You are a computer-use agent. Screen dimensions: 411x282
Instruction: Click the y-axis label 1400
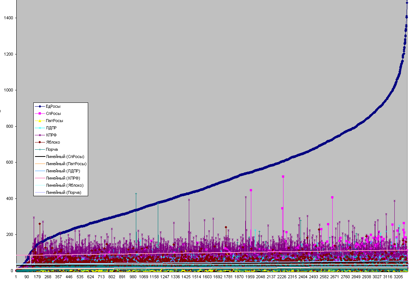pyautogui.click(x=8, y=18)
